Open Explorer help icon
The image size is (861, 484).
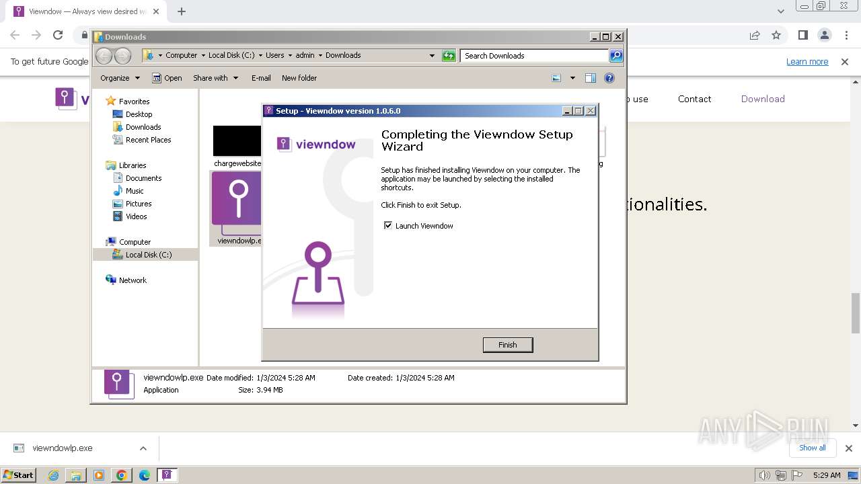(x=609, y=78)
